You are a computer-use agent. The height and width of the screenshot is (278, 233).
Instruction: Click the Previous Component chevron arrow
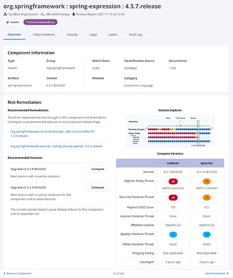coord(4,274)
